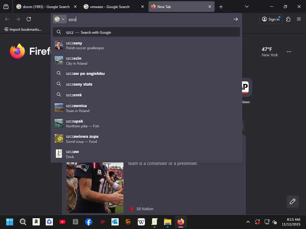Open network display tray icon
306x229 pixels.
267,222
